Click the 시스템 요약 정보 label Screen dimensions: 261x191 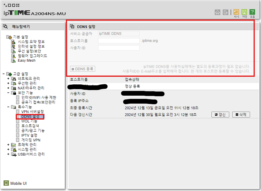click(31, 42)
